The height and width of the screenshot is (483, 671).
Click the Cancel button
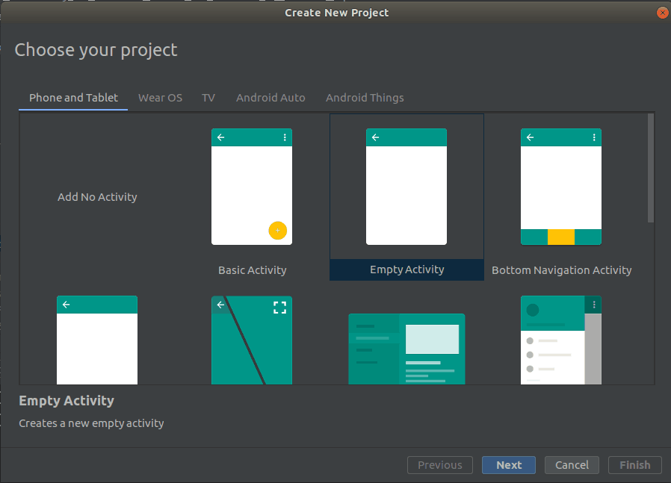pos(572,464)
